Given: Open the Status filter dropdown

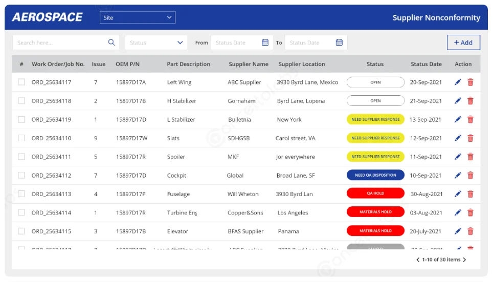Looking at the screenshot, I should pos(156,42).
